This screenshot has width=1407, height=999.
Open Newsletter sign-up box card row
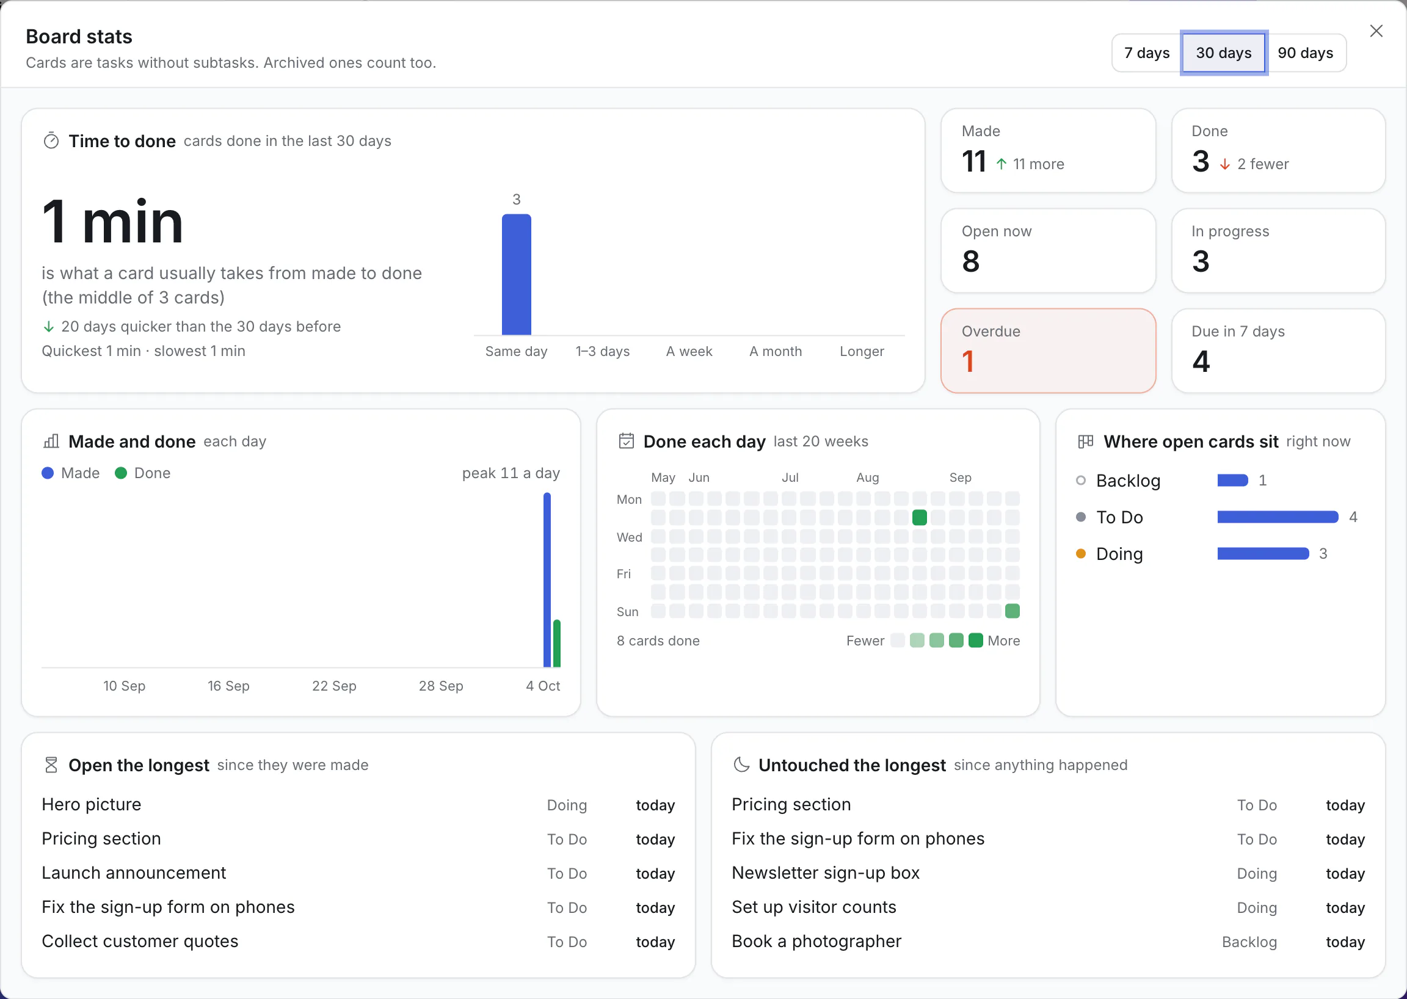1048,873
